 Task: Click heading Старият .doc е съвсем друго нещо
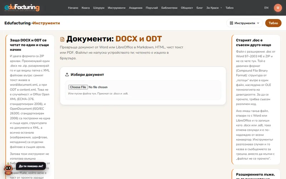(253, 42)
